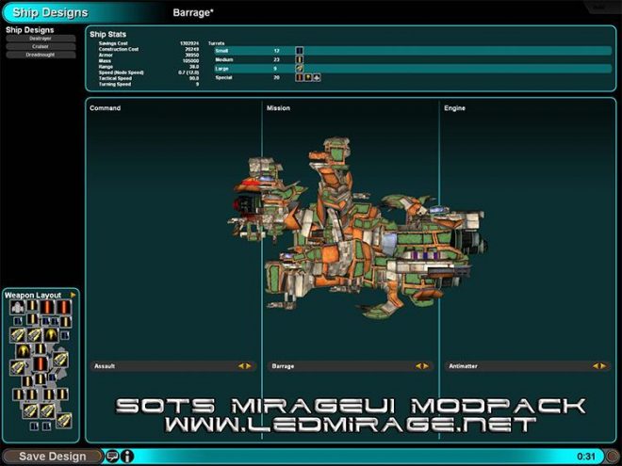Screen dimensions: 622x466
Task: Click the Mission section heading
Action: [278, 107]
